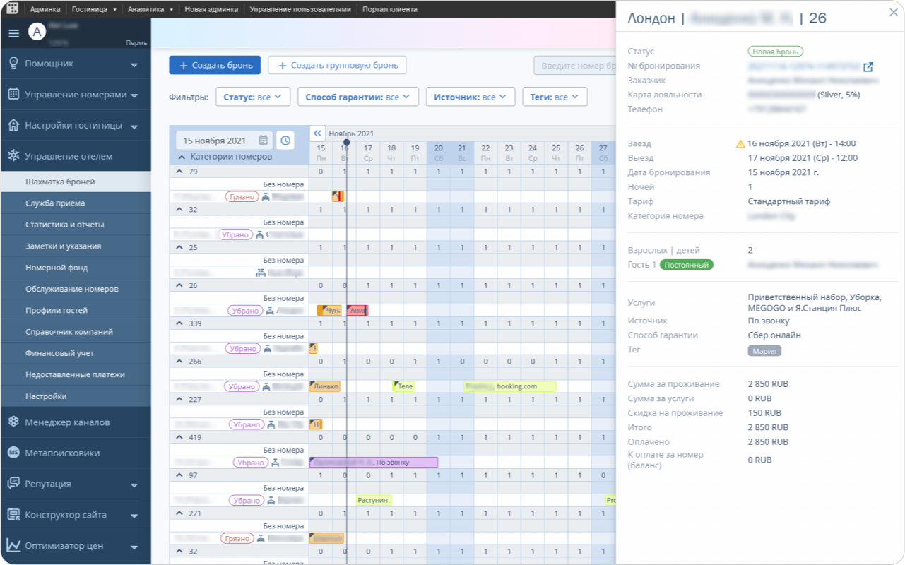Open Статистика и отчеты in sidebar
The height and width of the screenshot is (565, 905).
(x=76, y=225)
